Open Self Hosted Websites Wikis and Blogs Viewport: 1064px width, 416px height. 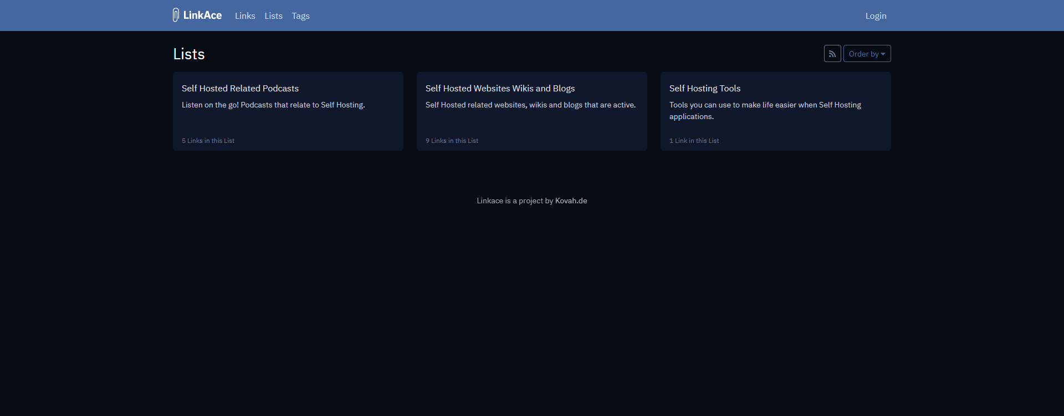coord(500,88)
